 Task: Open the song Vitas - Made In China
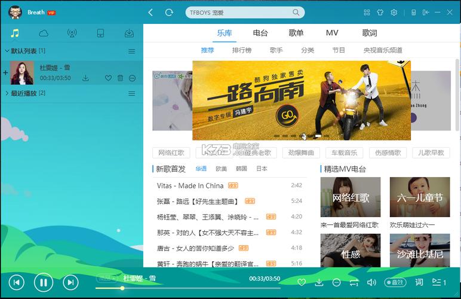(190, 185)
